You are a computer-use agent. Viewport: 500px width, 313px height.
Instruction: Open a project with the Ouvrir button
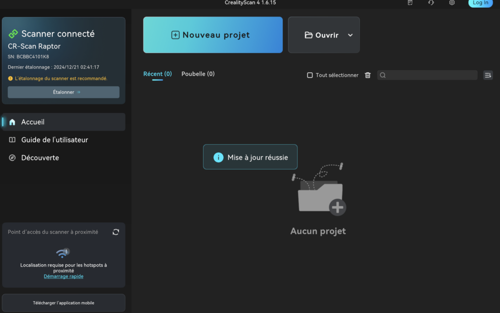[321, 35]
